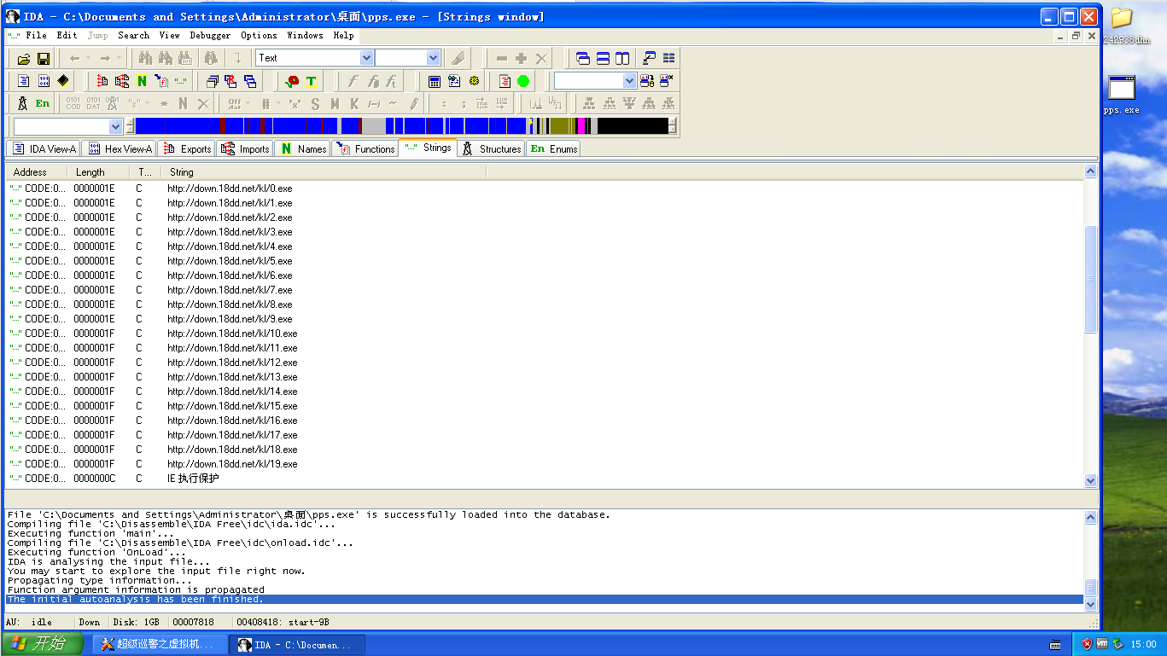This screenshot has width=1167, height=656.
Task: Click the strings list scroll down arrow
Action: [1090, 480]
